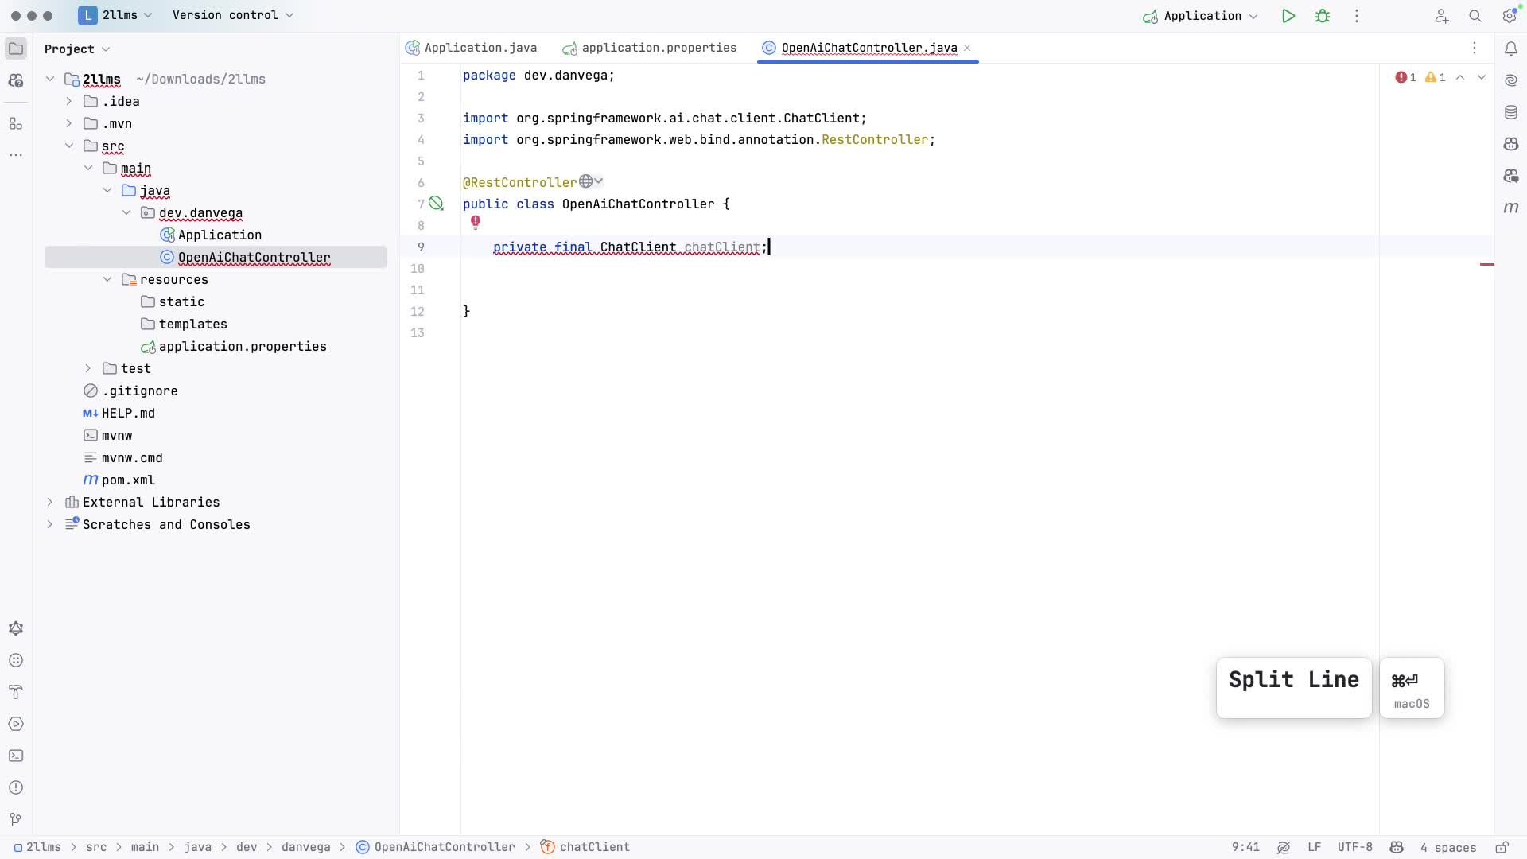Open the Git tool window icon

[x=16, y=819]
